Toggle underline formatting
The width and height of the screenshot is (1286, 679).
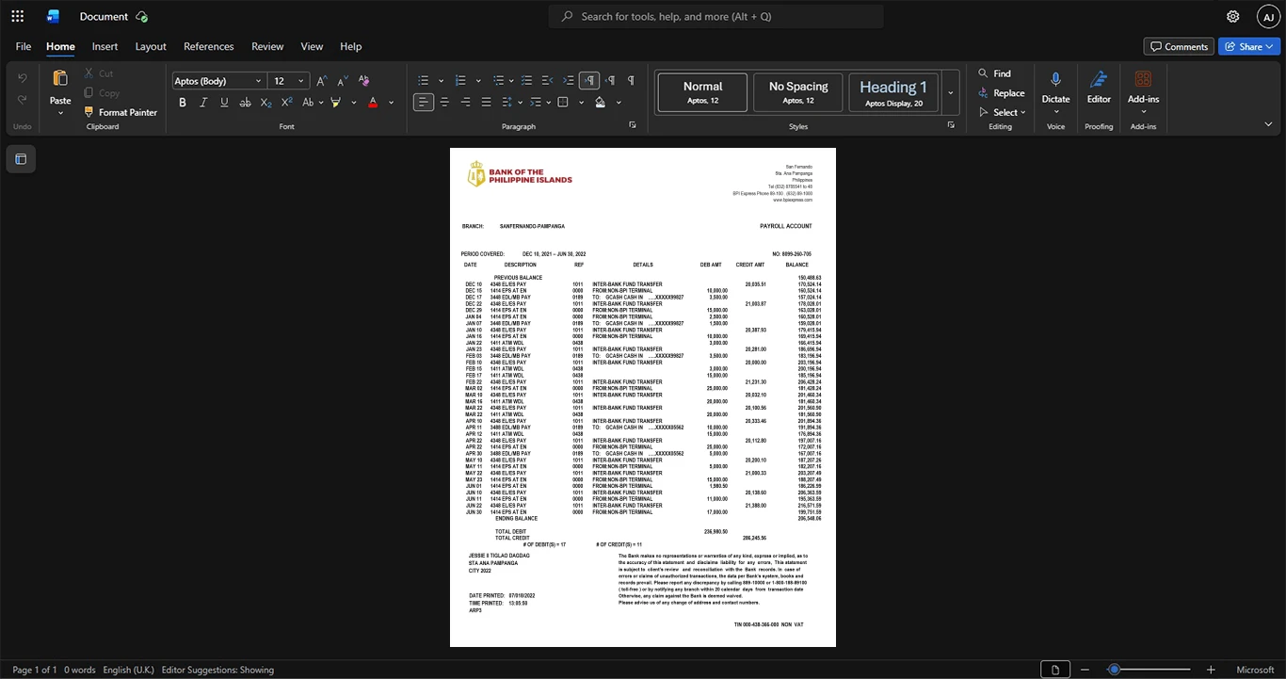point(224,102)
